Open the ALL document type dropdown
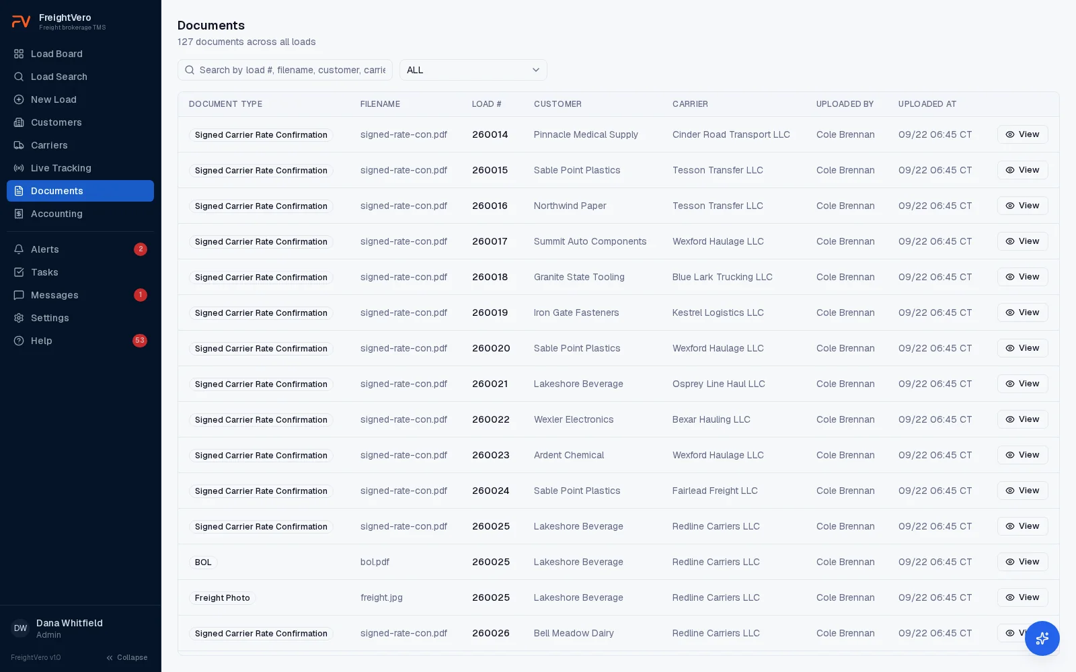 [x=473, y=70]
